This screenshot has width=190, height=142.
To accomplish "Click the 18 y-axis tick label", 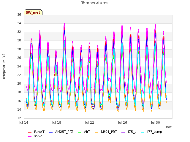I will 19,92.
